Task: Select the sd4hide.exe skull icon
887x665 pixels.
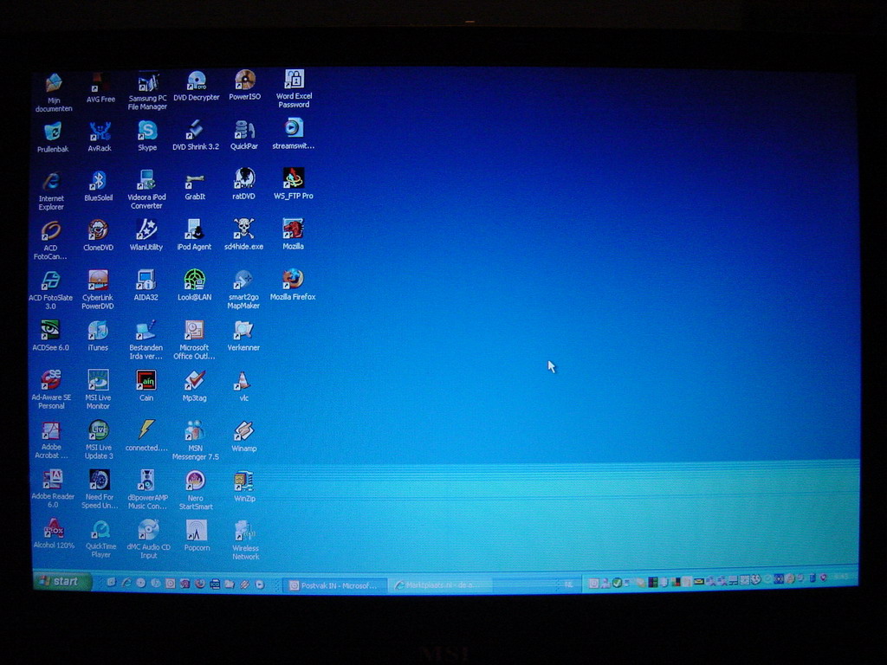Action: click(x=243, y=235)
